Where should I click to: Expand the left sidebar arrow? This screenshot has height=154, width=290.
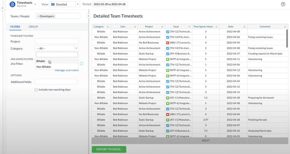pos(2,8)
